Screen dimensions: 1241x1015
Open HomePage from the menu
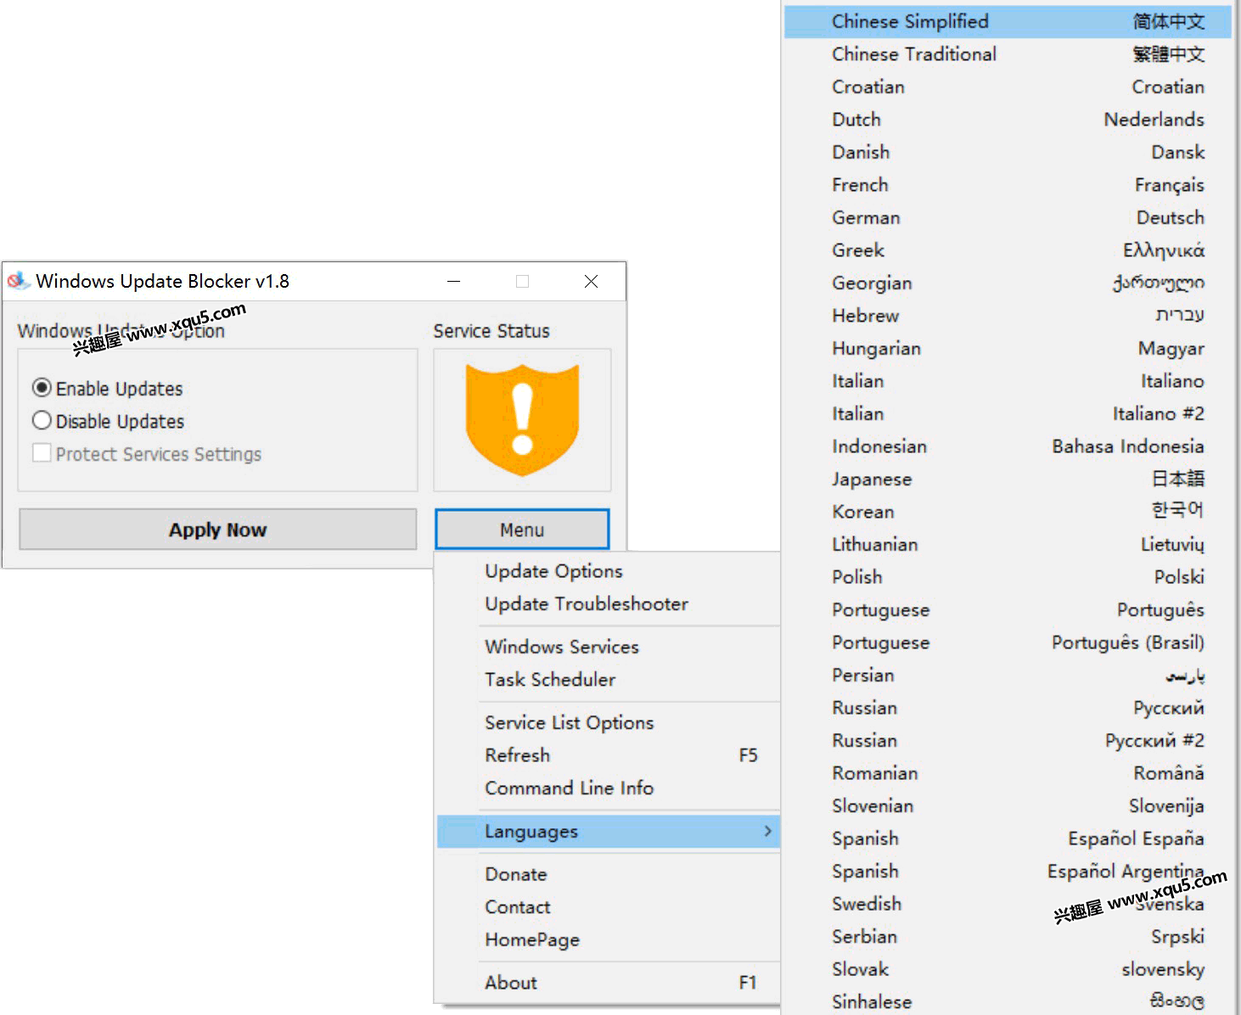(608, 939)
